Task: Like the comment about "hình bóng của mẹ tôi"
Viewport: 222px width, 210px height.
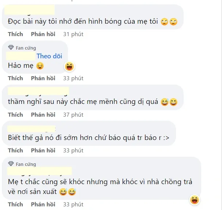Action: tap(15, 34)
